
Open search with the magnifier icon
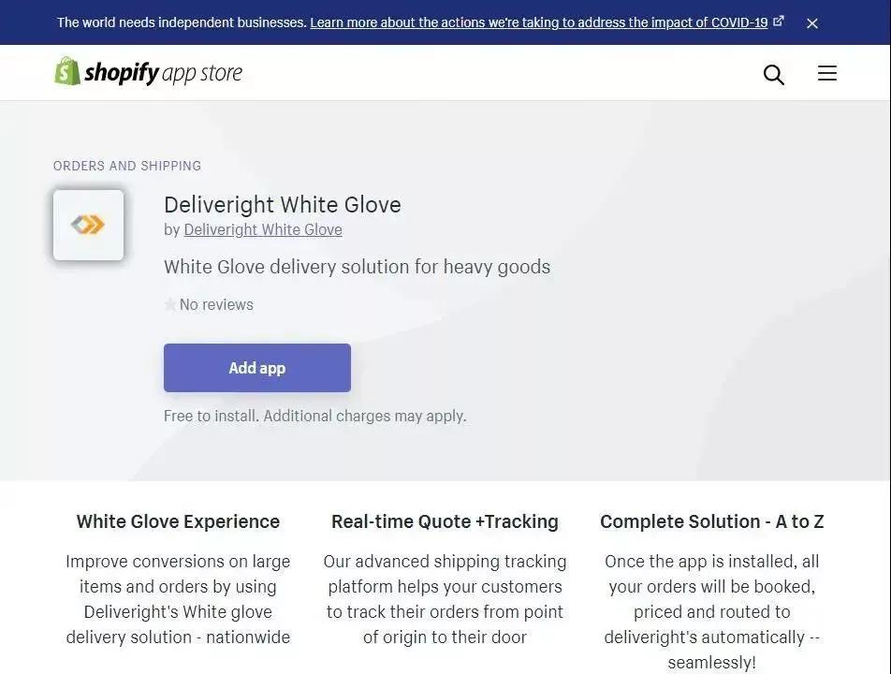tap(773, 74)
